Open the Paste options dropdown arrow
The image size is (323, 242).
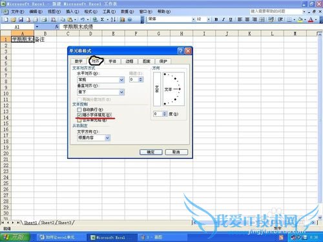[75, 19]
